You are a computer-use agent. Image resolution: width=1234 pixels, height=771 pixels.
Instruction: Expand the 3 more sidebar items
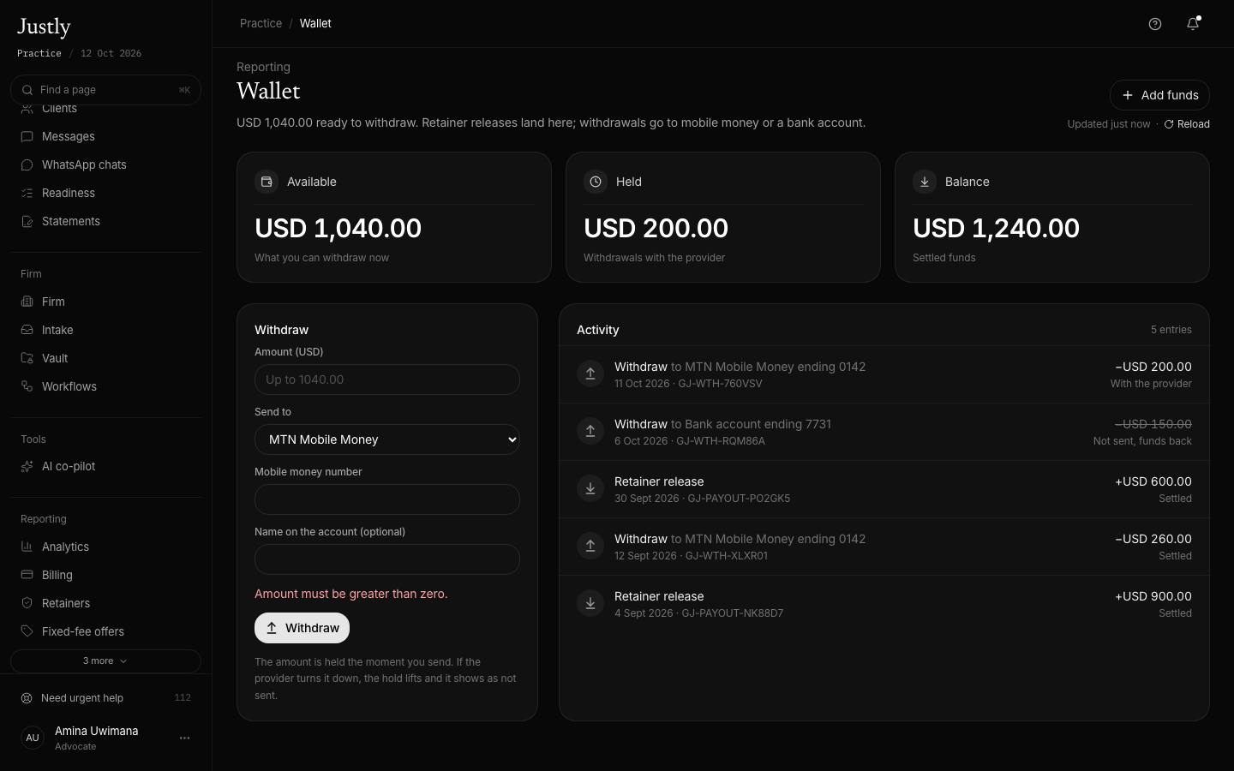105,661
